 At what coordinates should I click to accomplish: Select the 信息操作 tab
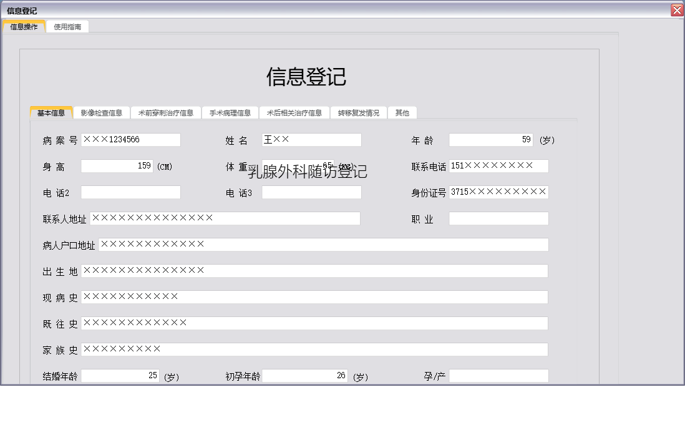coord(23,27)
